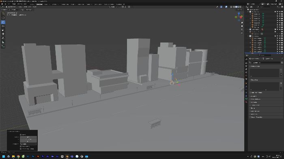Open the World properties tab

click(246, 76)
